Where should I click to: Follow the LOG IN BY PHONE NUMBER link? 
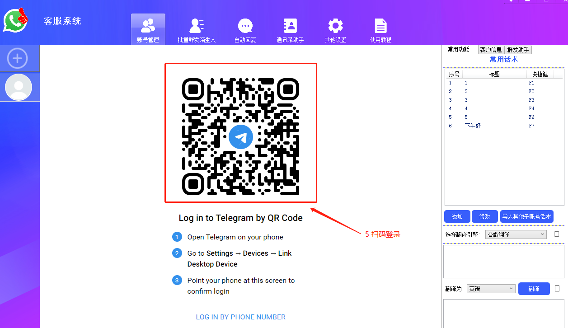point(241,317)
